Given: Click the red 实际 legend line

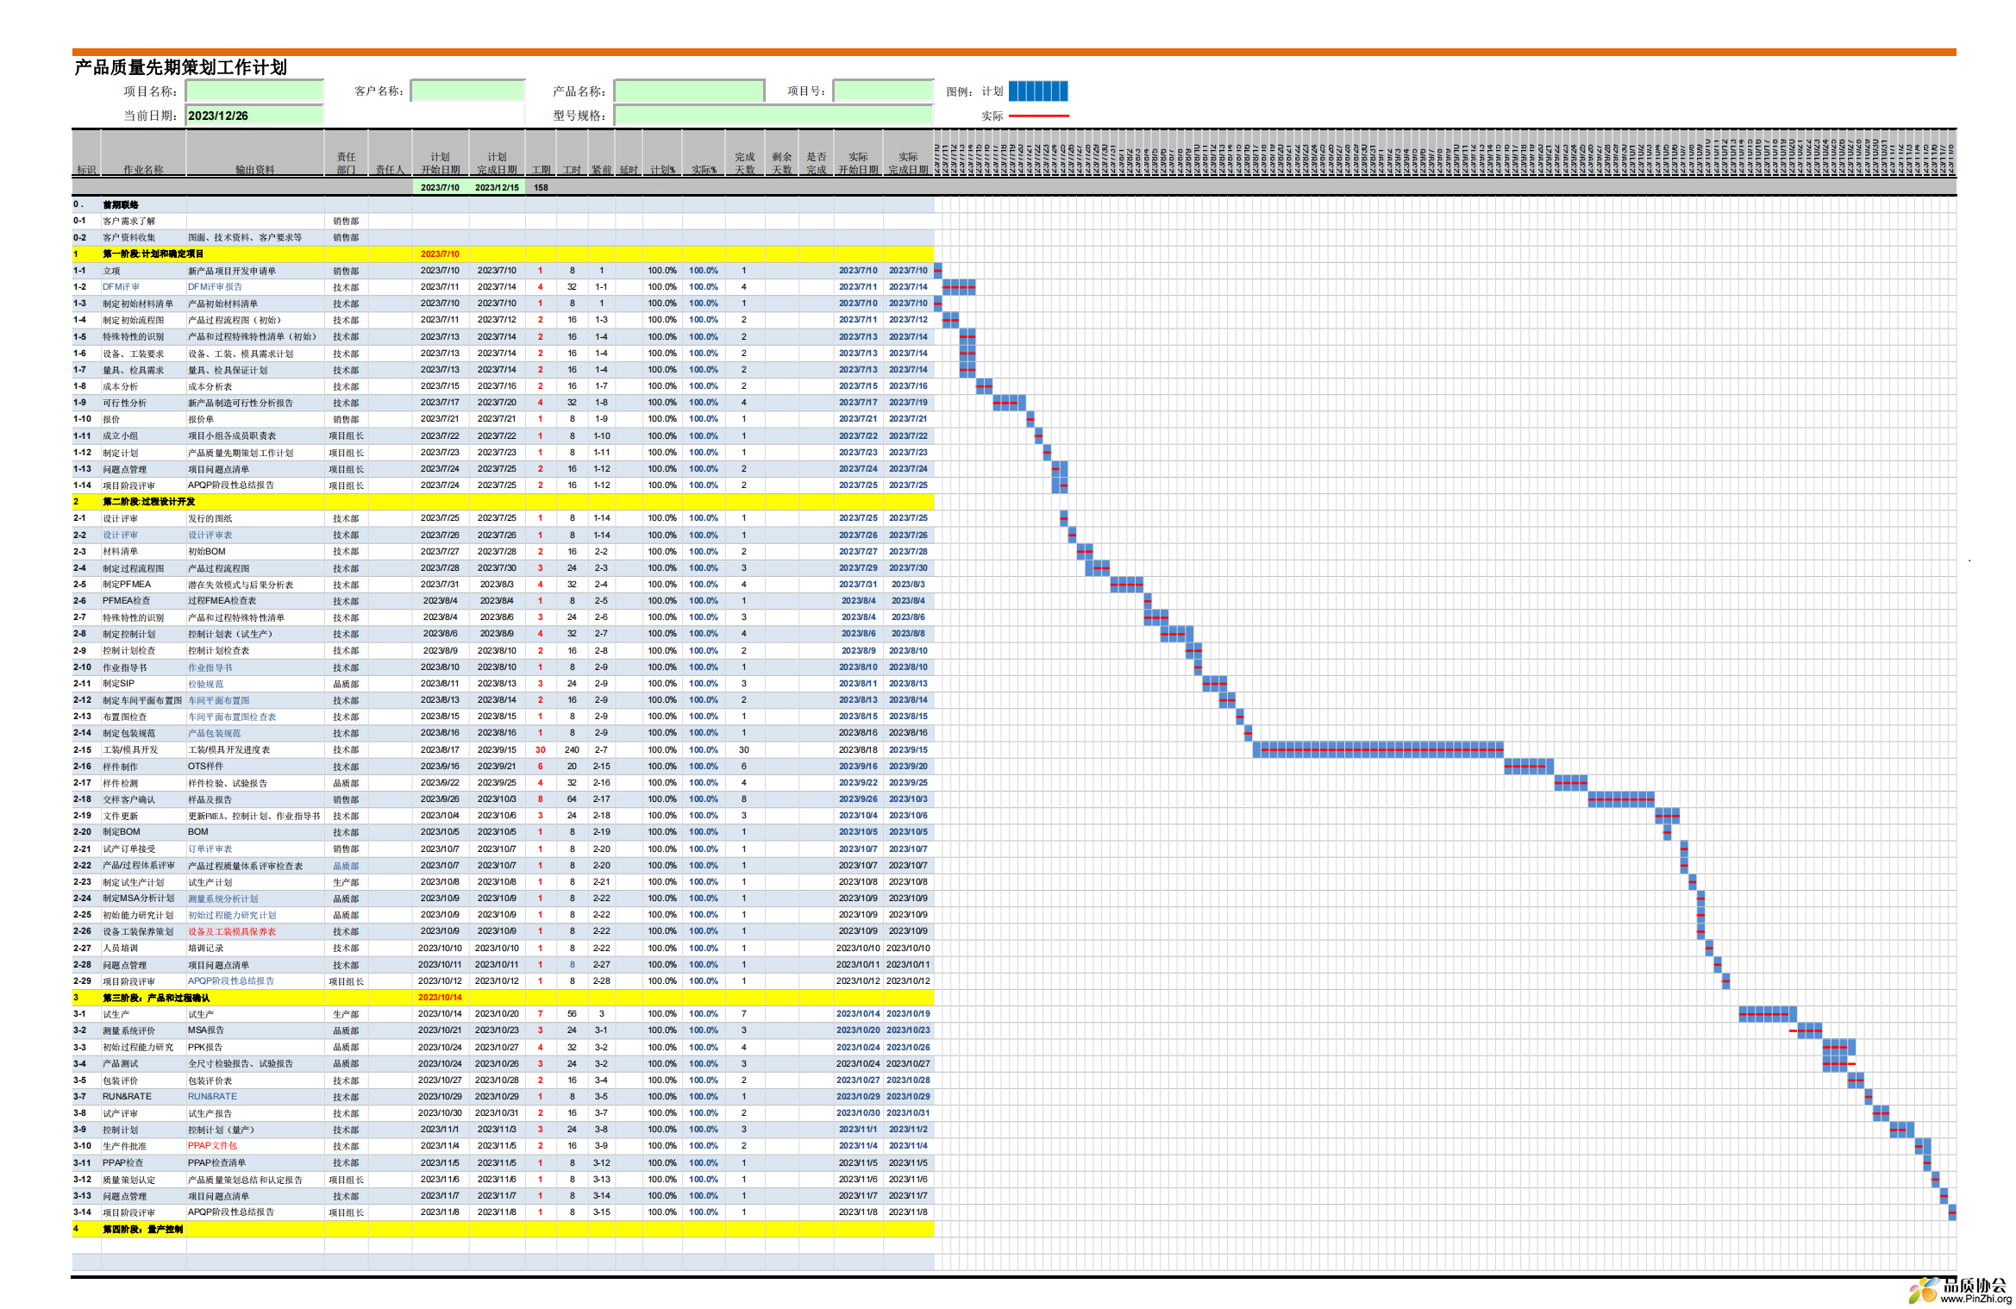Looking at the screenshot, I should tap(1038, 116).
